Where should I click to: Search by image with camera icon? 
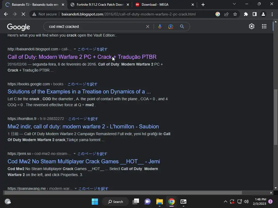[x=171, y=27]
